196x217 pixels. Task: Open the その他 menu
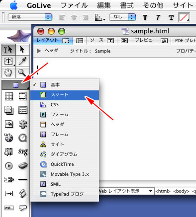(x=153, y=5)
